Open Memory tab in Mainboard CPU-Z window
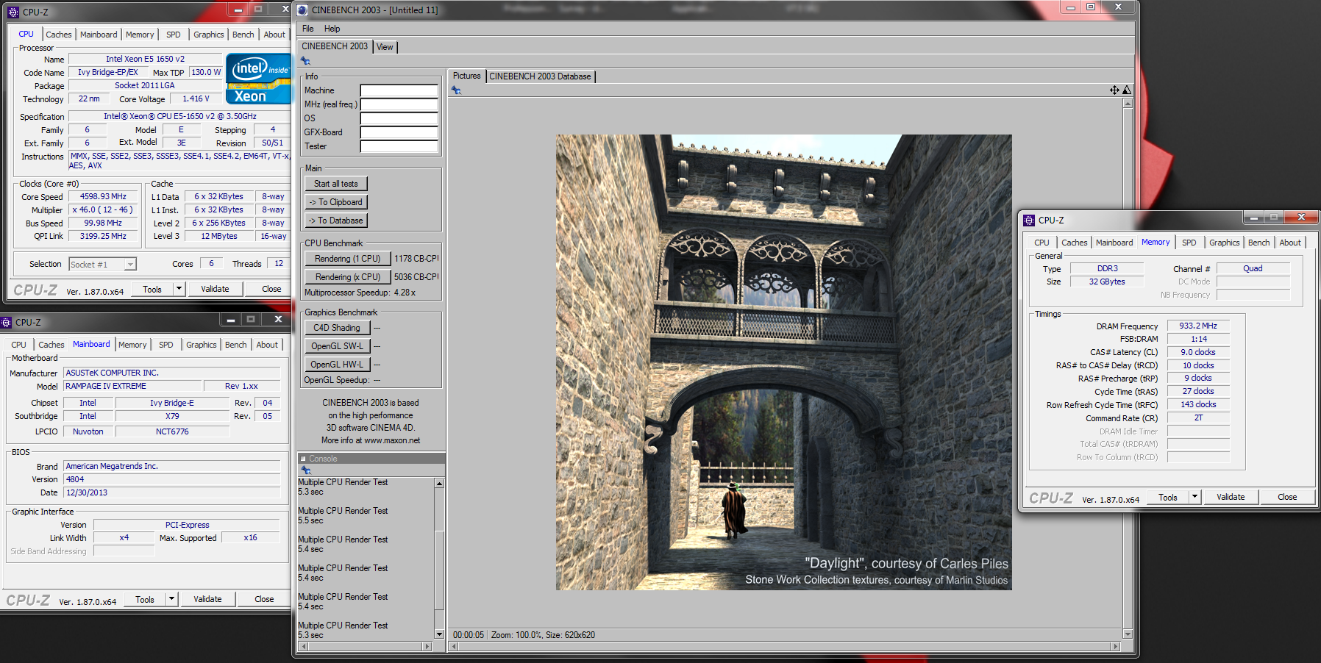The height and width of the screenshot is (663, 1321). click(132, 345)
